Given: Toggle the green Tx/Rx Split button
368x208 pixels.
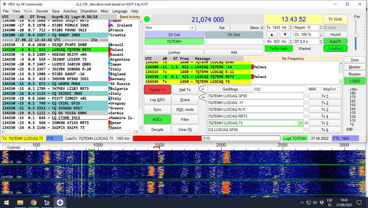Looking at the screenshot, I should tap(278, 48).
